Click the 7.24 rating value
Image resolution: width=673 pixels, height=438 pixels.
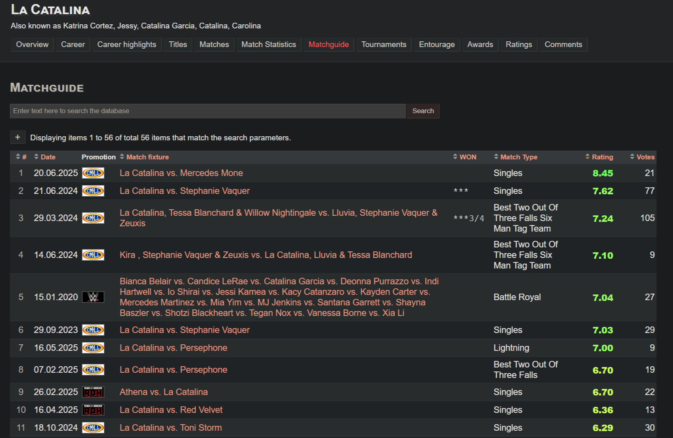coord(603,219)
